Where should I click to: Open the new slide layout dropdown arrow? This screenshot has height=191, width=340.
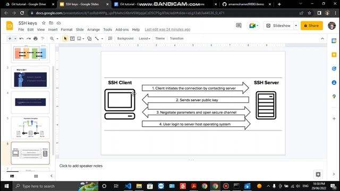click(15, 39)
